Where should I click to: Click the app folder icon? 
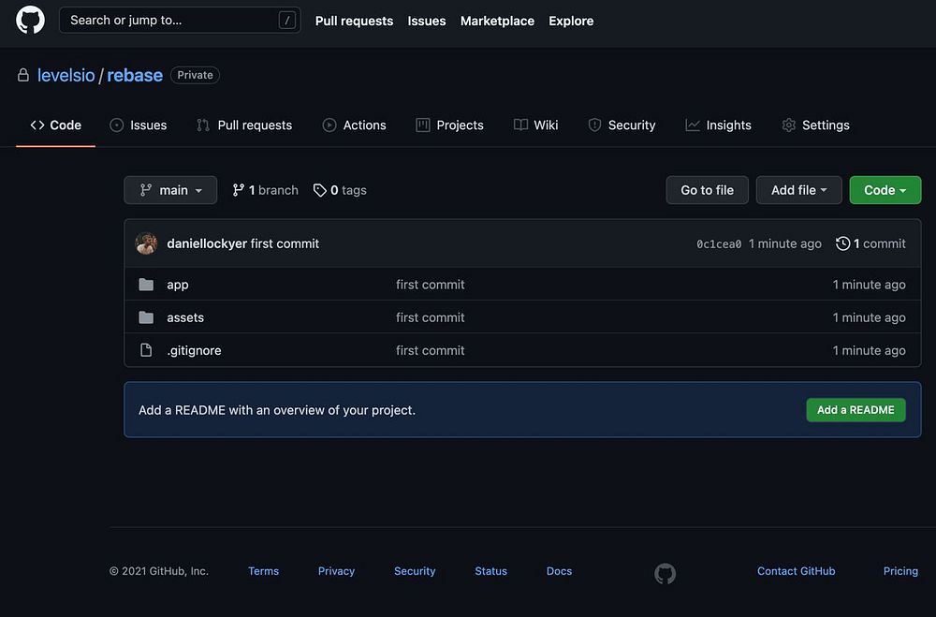(146, 285)
